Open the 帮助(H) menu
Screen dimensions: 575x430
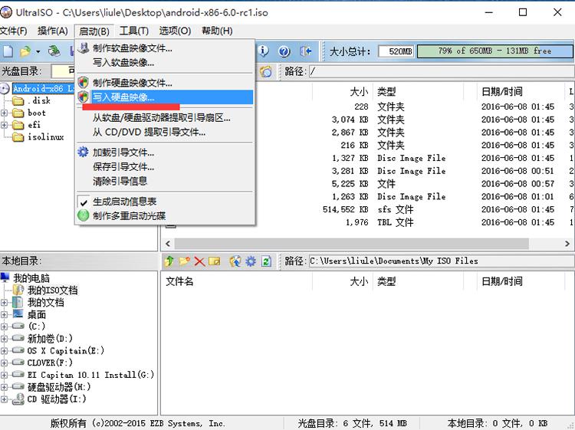point(217,31)
